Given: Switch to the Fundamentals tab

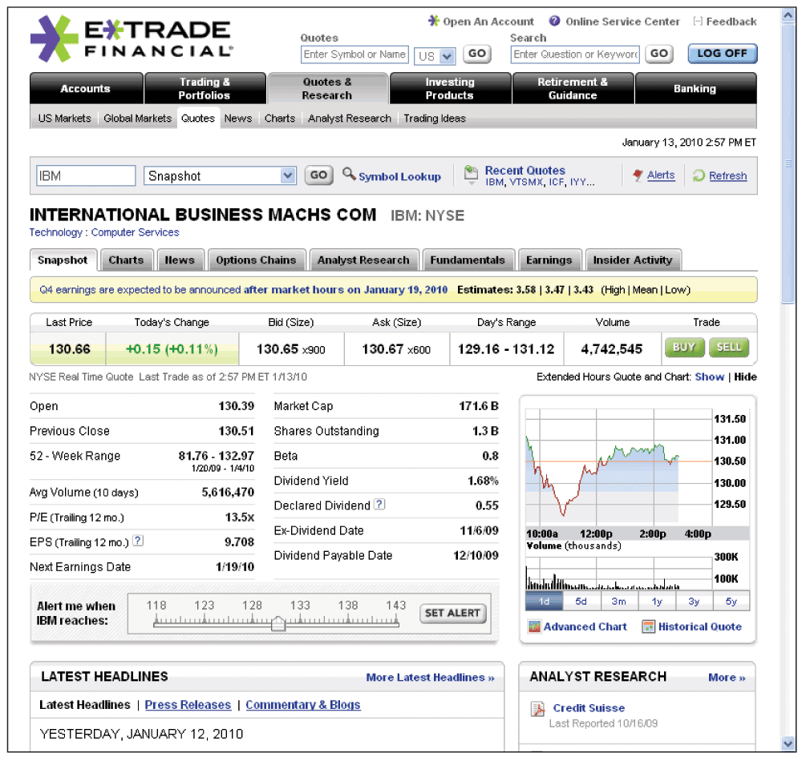Looking at the screenshot, I should [x=468, y=260].
